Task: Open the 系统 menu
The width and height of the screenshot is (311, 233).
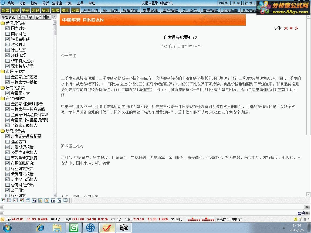Action: (x=11, y=3)
